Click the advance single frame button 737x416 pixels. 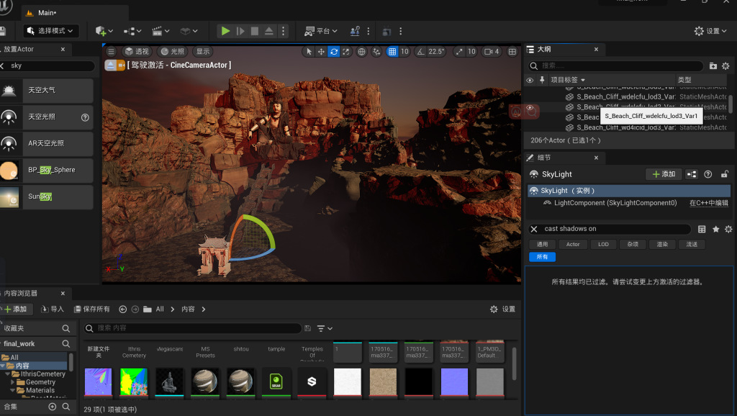click(x=240, y=31)
